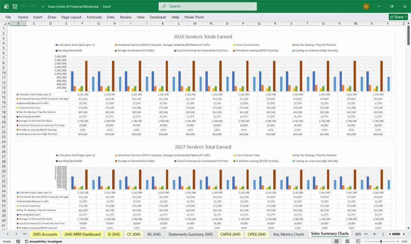Open the Page Layout view icon in status bar
The width and height of the screenshot is (411, 244).
347,241
